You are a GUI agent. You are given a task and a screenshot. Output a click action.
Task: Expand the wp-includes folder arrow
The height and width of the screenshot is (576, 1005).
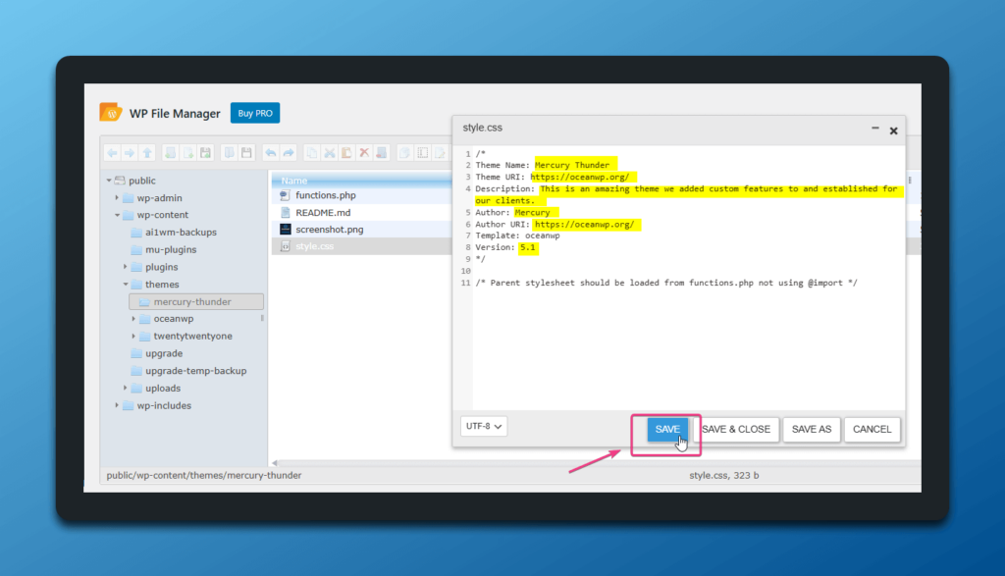pos(117,405)
